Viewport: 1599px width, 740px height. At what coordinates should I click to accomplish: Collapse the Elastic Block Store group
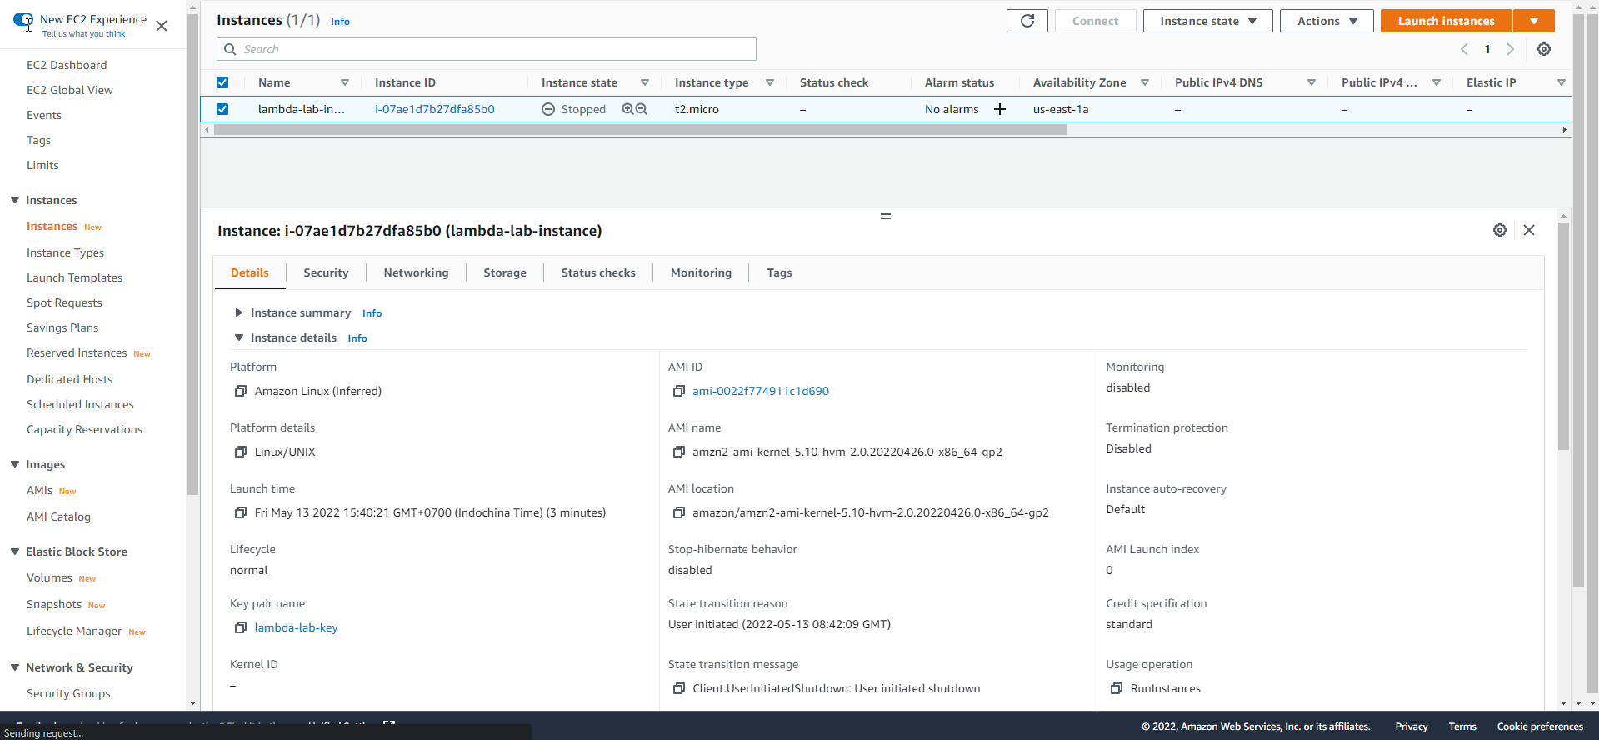coord(15,552)
